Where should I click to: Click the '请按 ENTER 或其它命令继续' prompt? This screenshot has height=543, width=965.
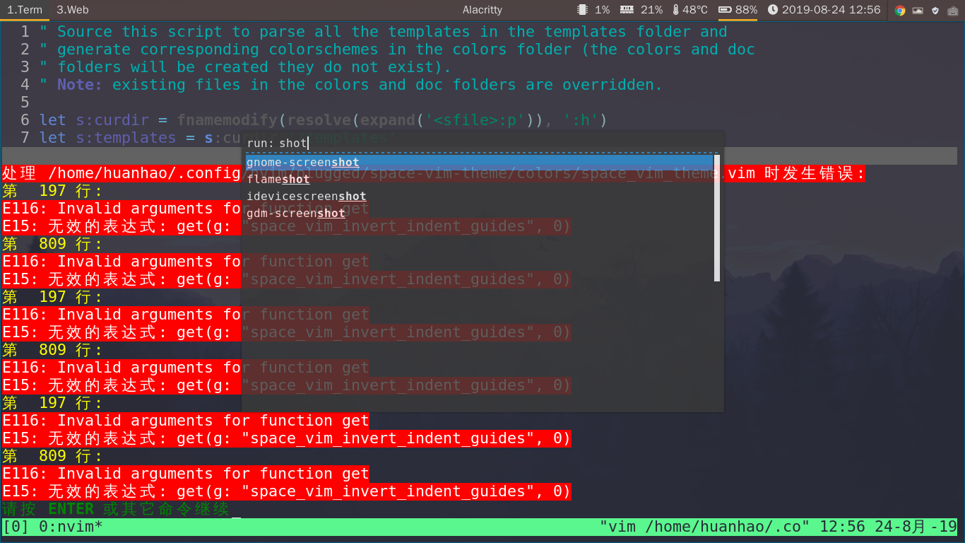pos(116,509)
